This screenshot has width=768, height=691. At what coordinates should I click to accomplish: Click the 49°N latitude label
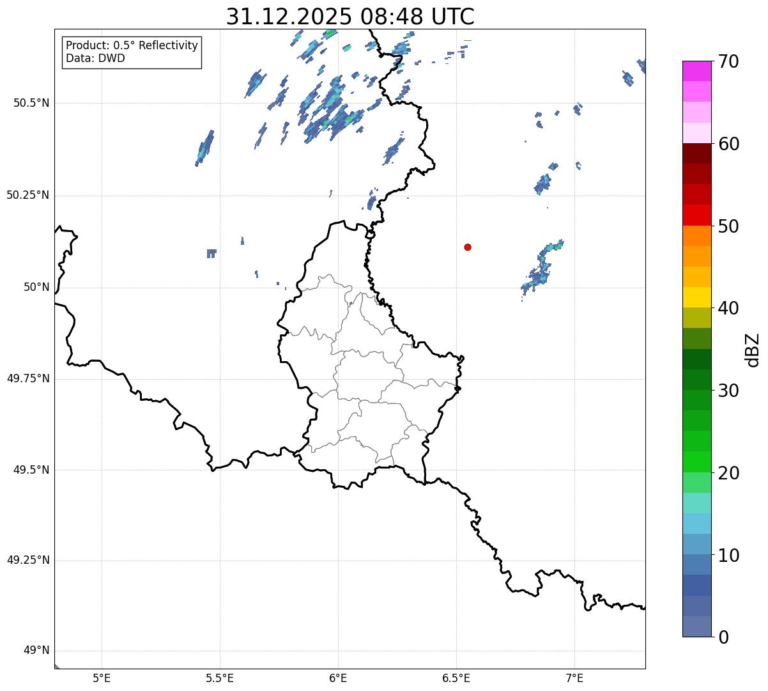click(36, 651)
